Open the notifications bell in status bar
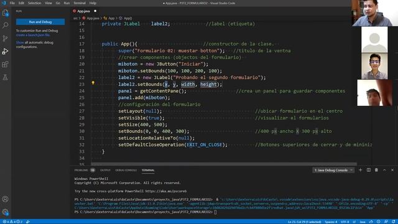Screen dimensions: 398x224 tap(394, 222)
